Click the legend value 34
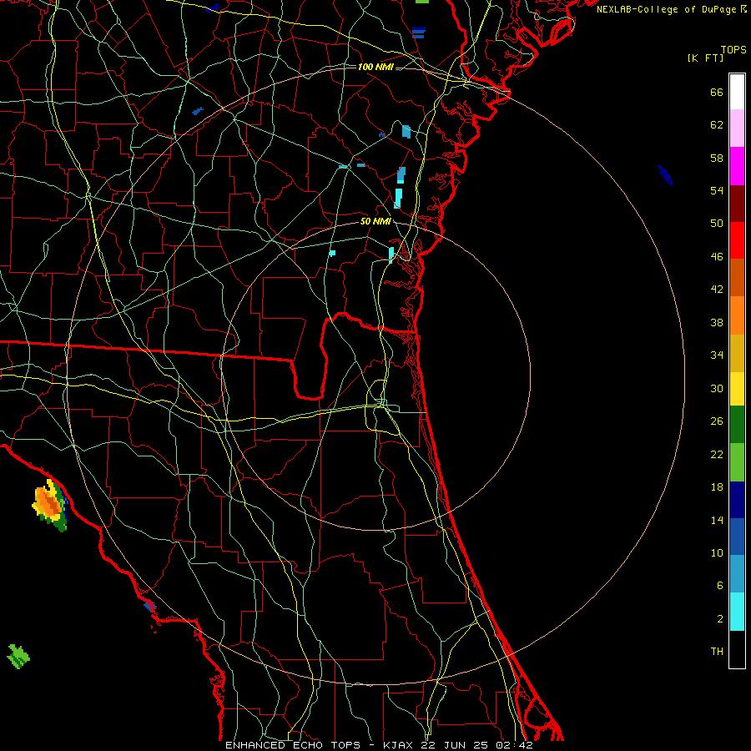Screen dimensions: 751x751 tap(717, 355)
